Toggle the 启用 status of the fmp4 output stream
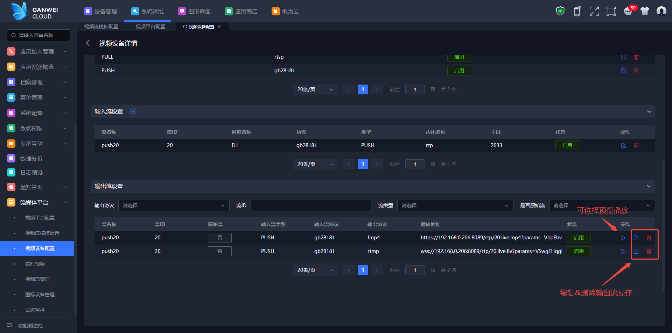Image resolution: width=672 pixels, height=333 pixels. point(579,238)
